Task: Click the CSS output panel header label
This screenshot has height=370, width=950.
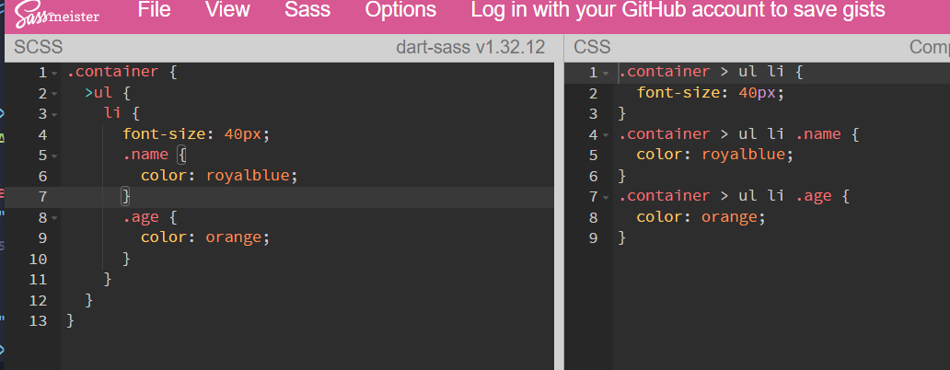Action: pyautogui.click(x=592, y=47)
